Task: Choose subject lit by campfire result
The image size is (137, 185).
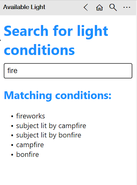Action: [x=51, y=126]
